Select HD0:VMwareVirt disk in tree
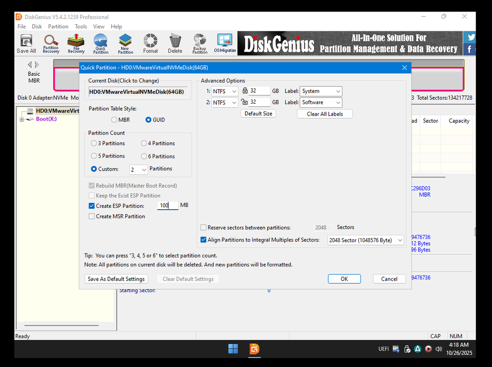The image size is (492, 367). tap(57, 111)
